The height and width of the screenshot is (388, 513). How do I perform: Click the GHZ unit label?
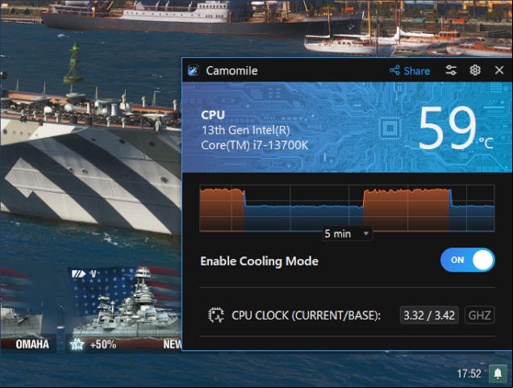(x=479, y=315)
